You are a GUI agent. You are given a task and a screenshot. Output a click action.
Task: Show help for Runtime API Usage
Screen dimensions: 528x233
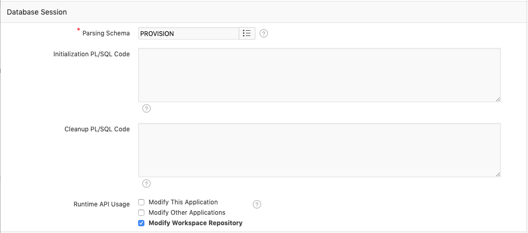[x=256, y=204]
